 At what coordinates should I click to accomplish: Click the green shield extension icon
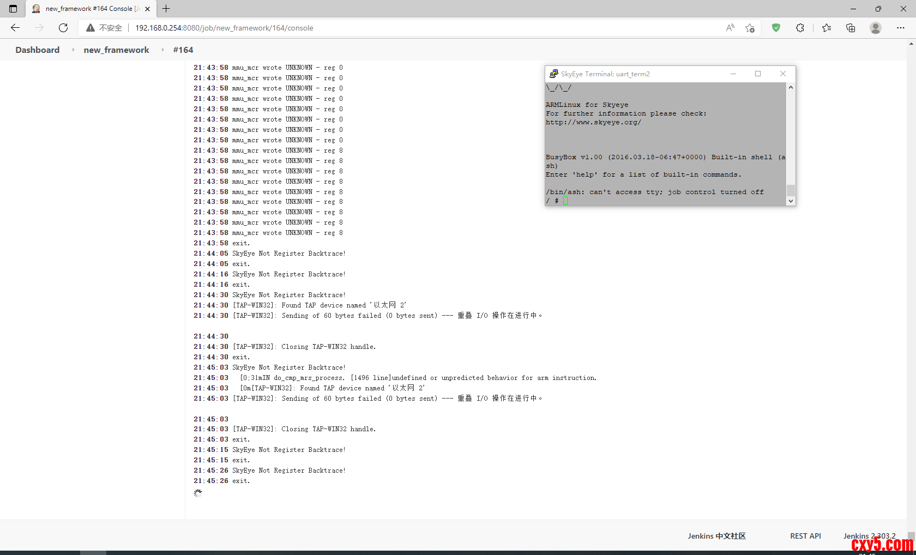point(776,28)
